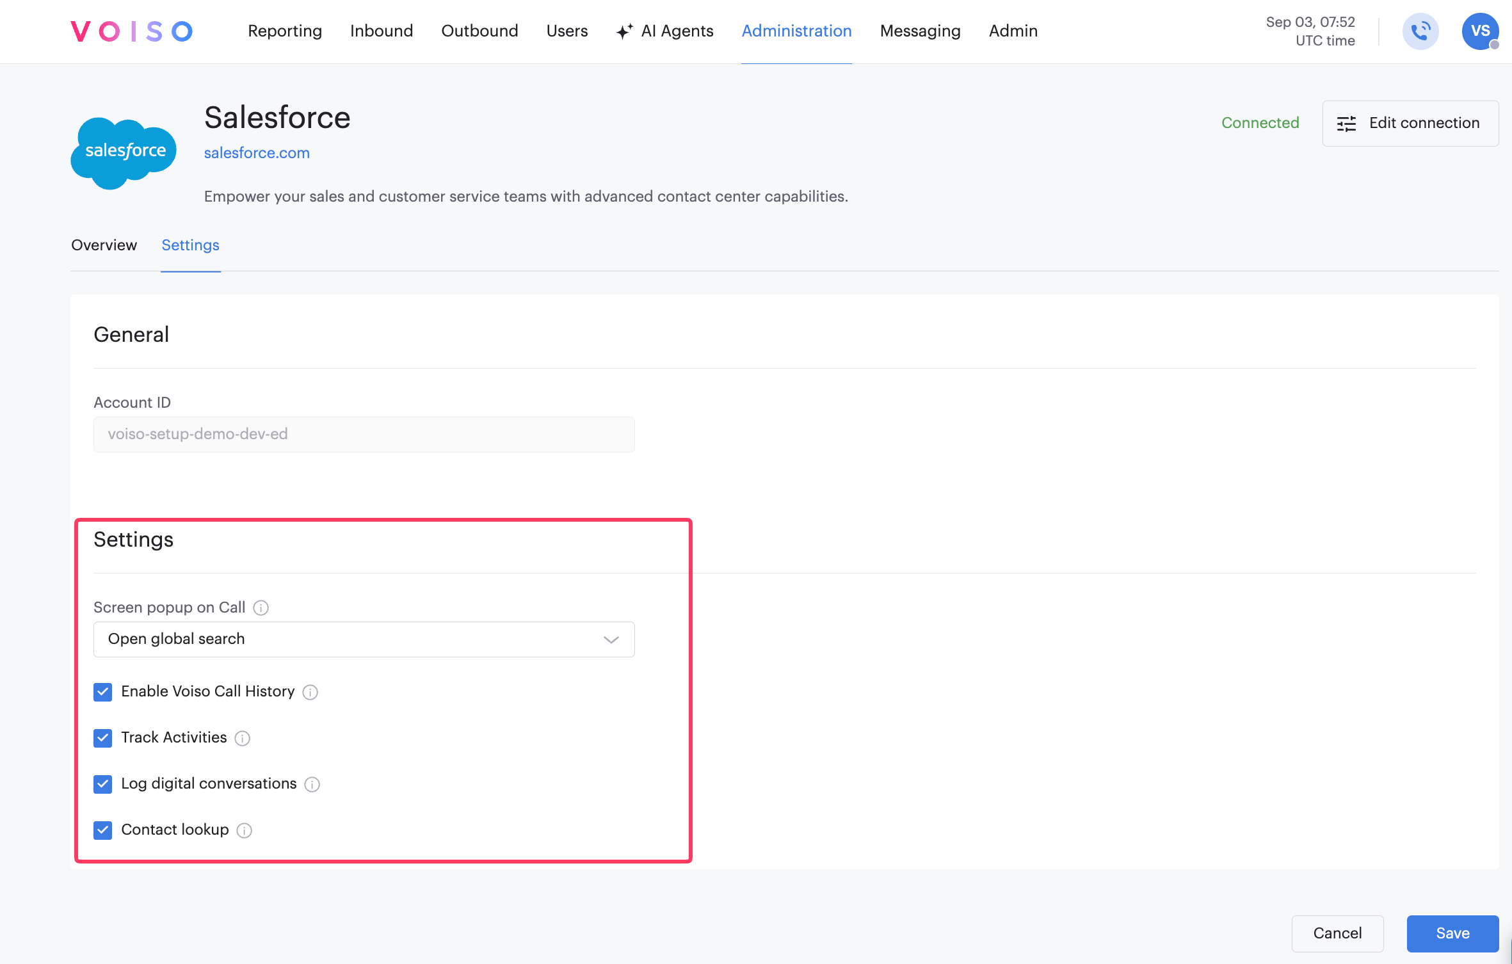
Task: Save the Salesforce settings
Action: click(1452, 933)
